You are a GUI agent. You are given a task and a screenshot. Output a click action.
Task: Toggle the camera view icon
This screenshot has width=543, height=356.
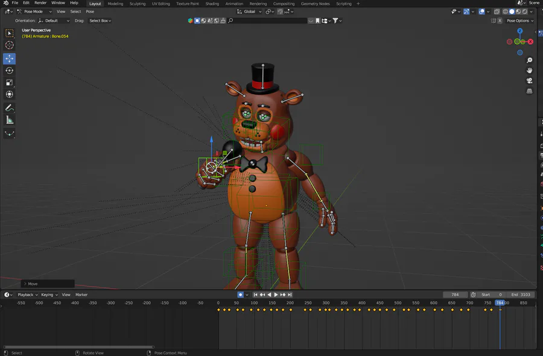pyautogui.click(x=530, y=81)
